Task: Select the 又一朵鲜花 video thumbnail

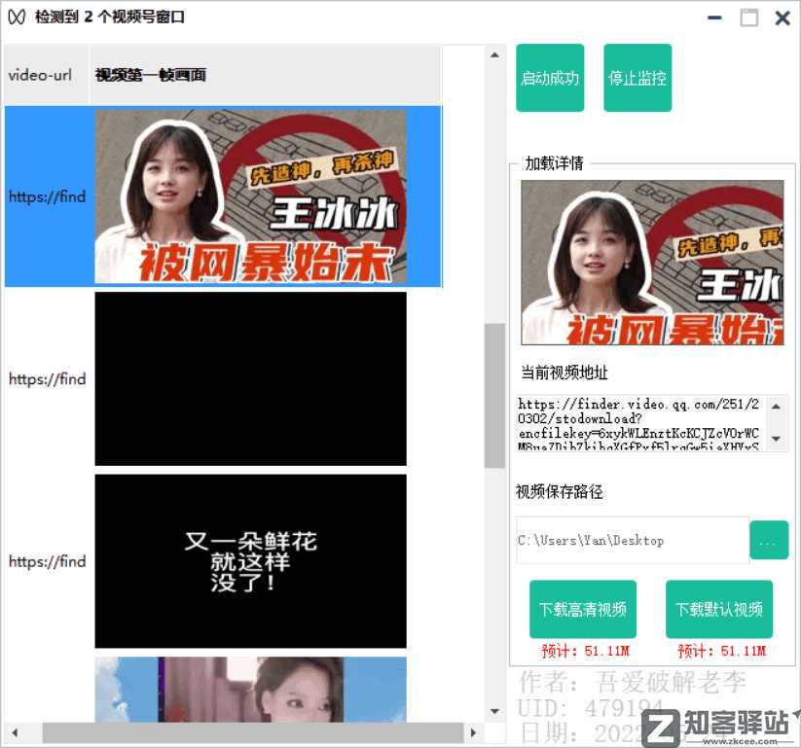Action: point(250,560)
